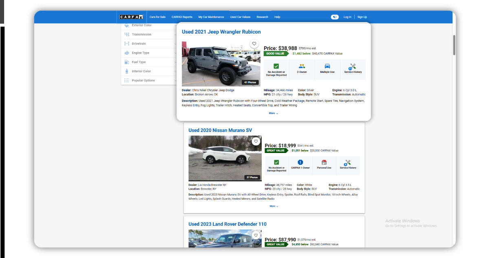Favorite the 2021 Jeep Wrangler listing

tap(254, 43)
